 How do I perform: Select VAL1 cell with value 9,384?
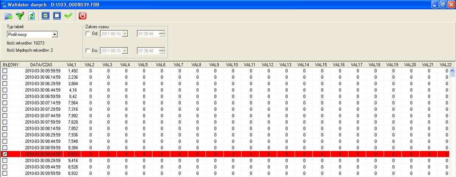[72, 148]
